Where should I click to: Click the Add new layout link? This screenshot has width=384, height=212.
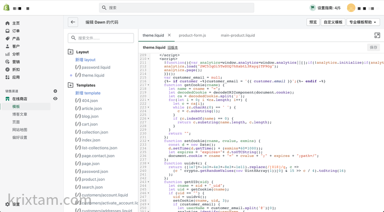tap(85, 60)
